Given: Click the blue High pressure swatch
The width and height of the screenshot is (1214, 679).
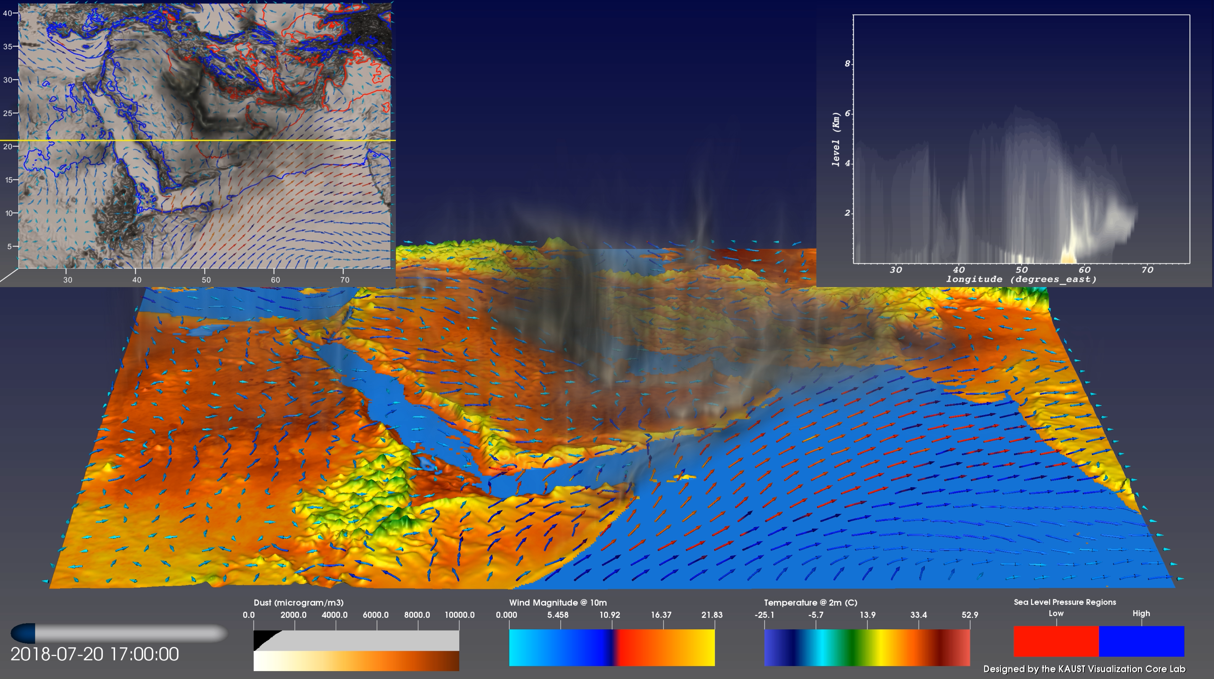Looking at the screenshot, I should 1141,641.
